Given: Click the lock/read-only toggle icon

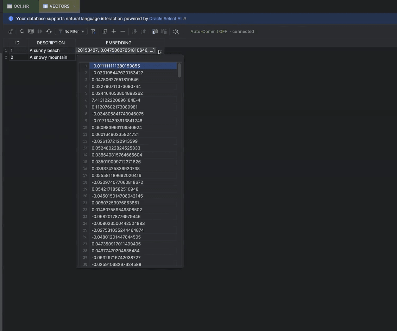Looking at the screenshot, I should (x=11, y=32).
